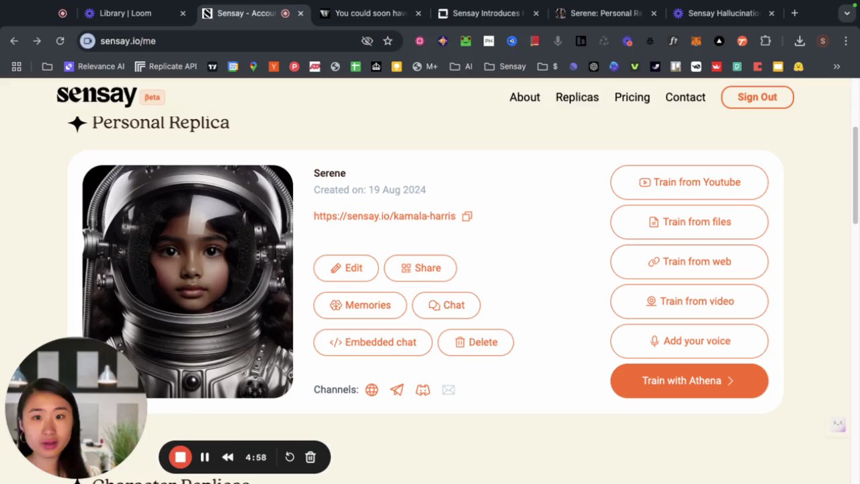This screenshot has width=860, height=484.
Task: Switch to the Library | Loom tab
Action: pos(134,13)
